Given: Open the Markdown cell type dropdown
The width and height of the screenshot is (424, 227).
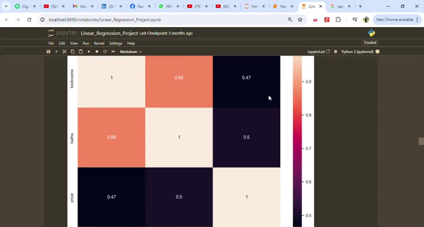Looking at the screenshot, I should [131, 52].
